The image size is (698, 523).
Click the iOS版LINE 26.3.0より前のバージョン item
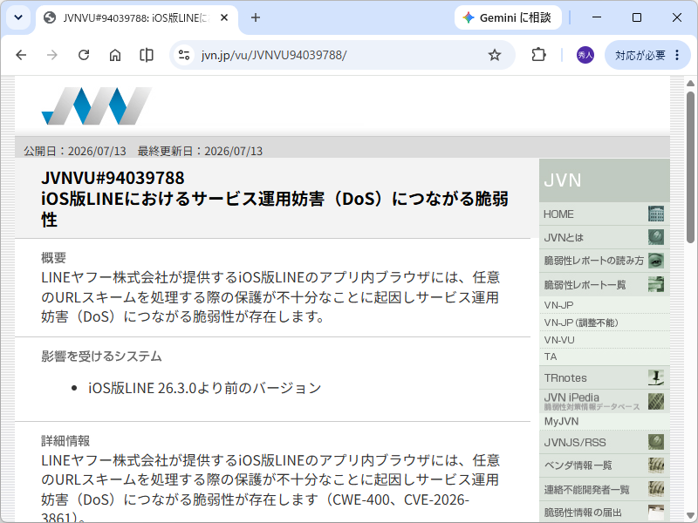click(204, 388)
